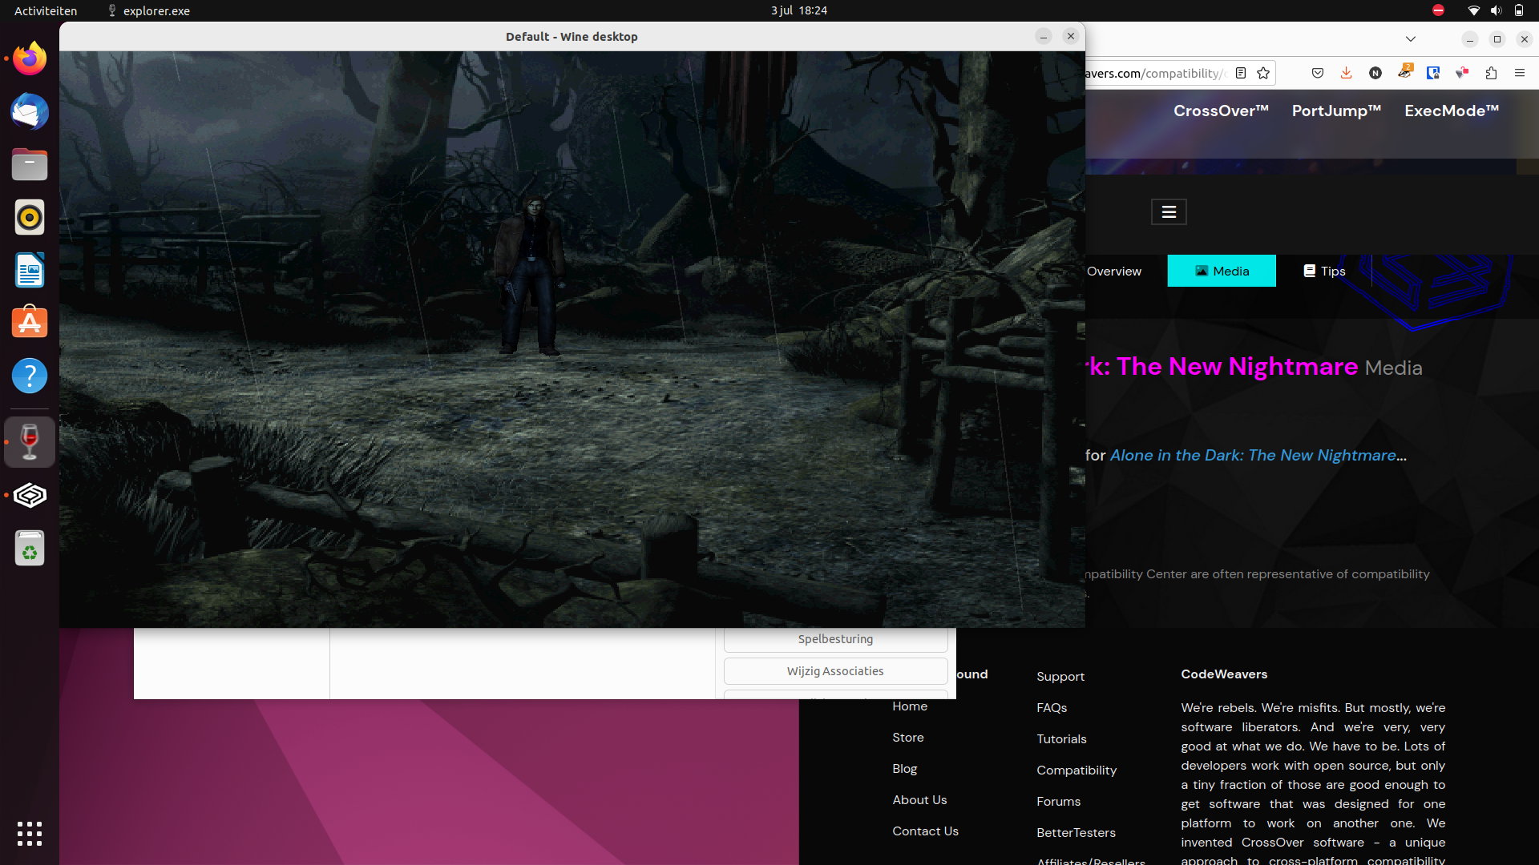Screen dimensions: 1539x865
Task: Switch to the Tips tab
Action: [x=1323, y=271]
